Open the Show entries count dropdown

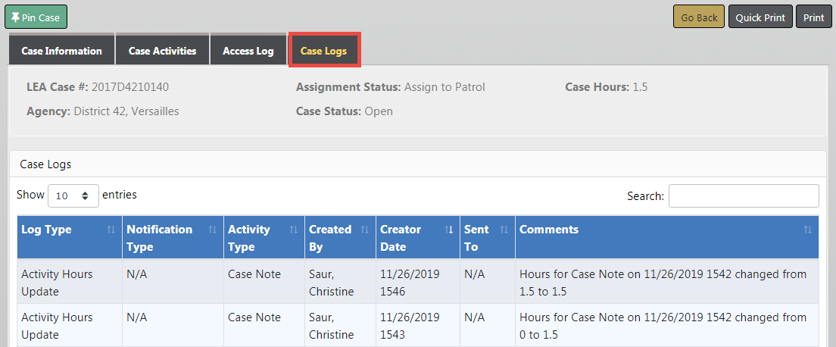point(73,195)
